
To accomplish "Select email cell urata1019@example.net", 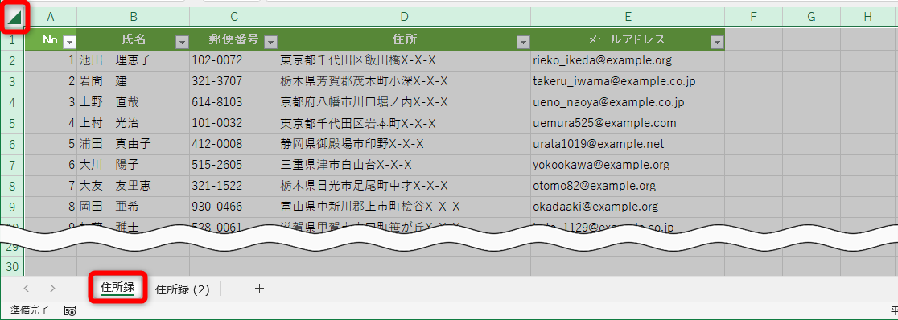I will click(628, 144).
